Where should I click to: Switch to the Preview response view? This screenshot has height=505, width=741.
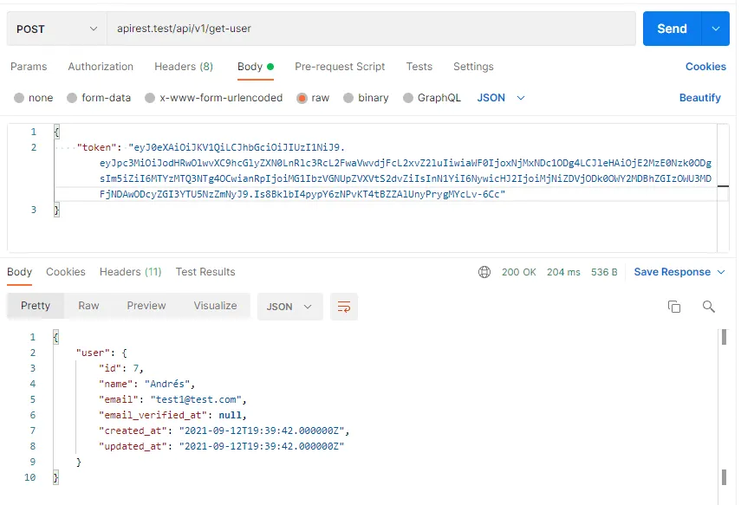(x=146, y=305)
